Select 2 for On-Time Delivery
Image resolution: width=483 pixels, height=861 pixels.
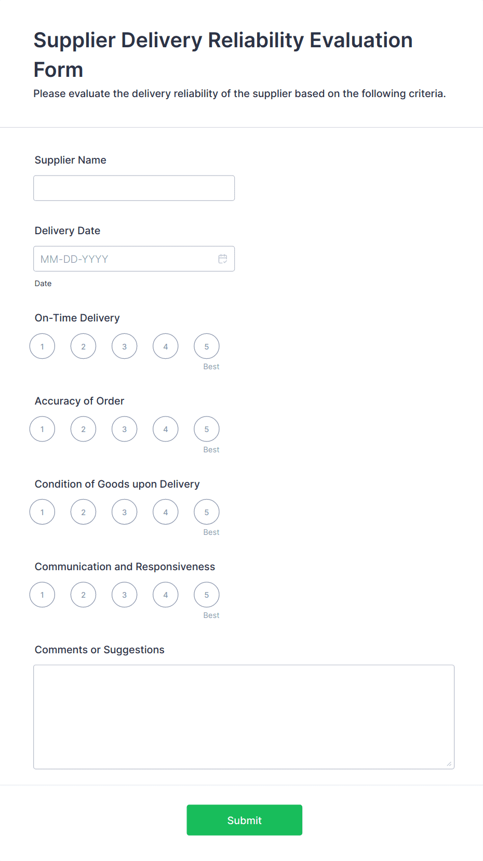click(84, 346)
